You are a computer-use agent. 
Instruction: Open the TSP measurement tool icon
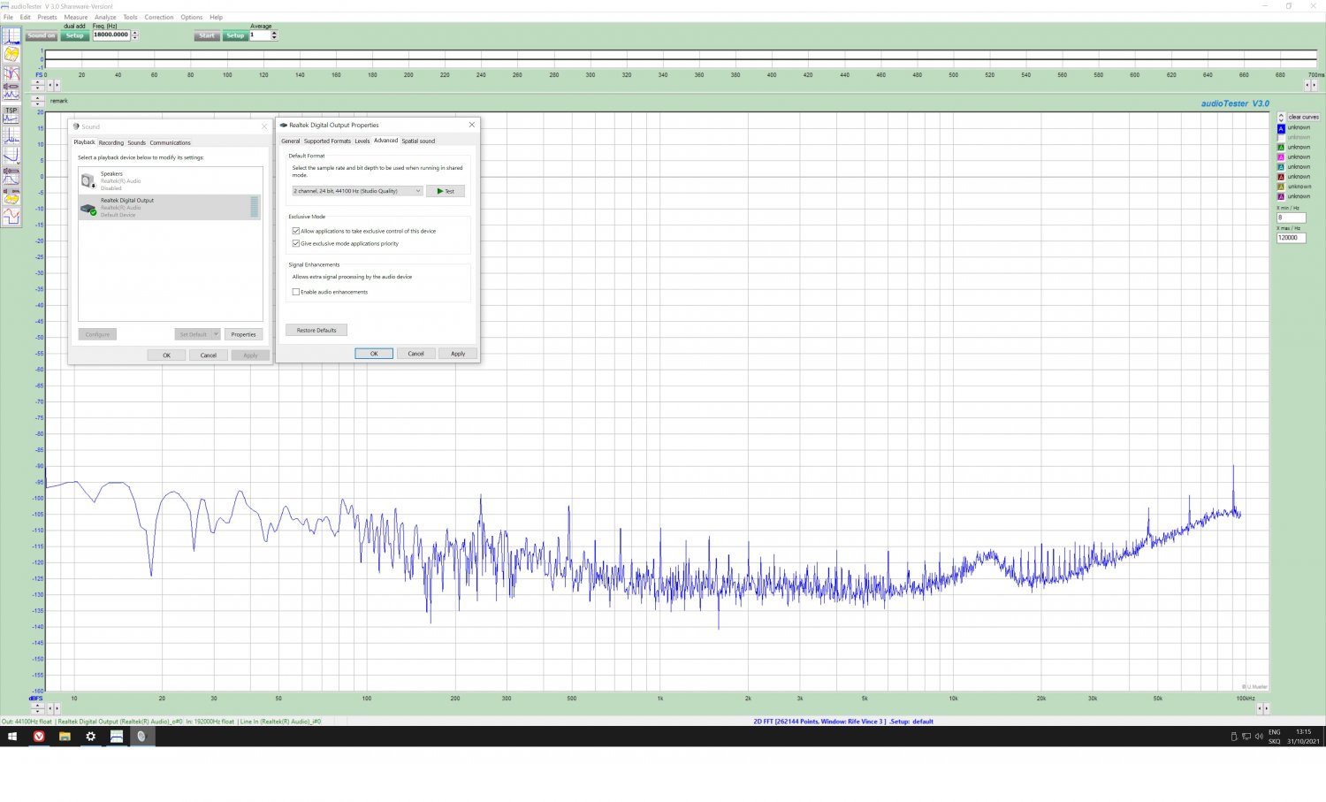click(x=11, y=115)
